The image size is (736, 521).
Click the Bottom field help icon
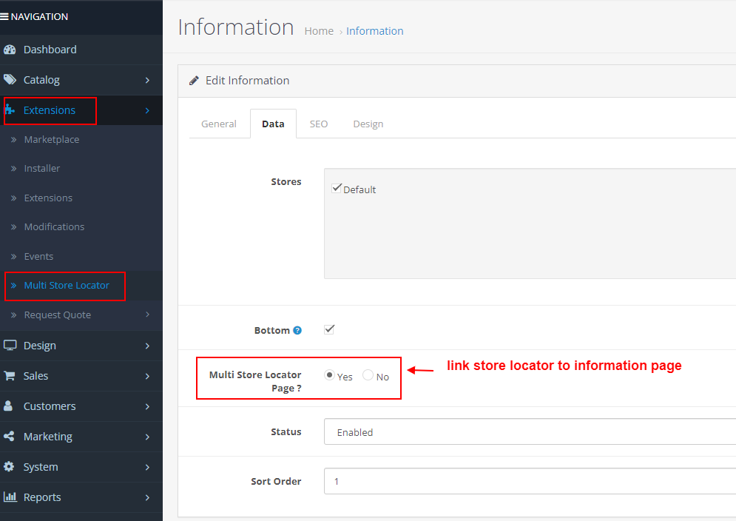coord(297,330)
